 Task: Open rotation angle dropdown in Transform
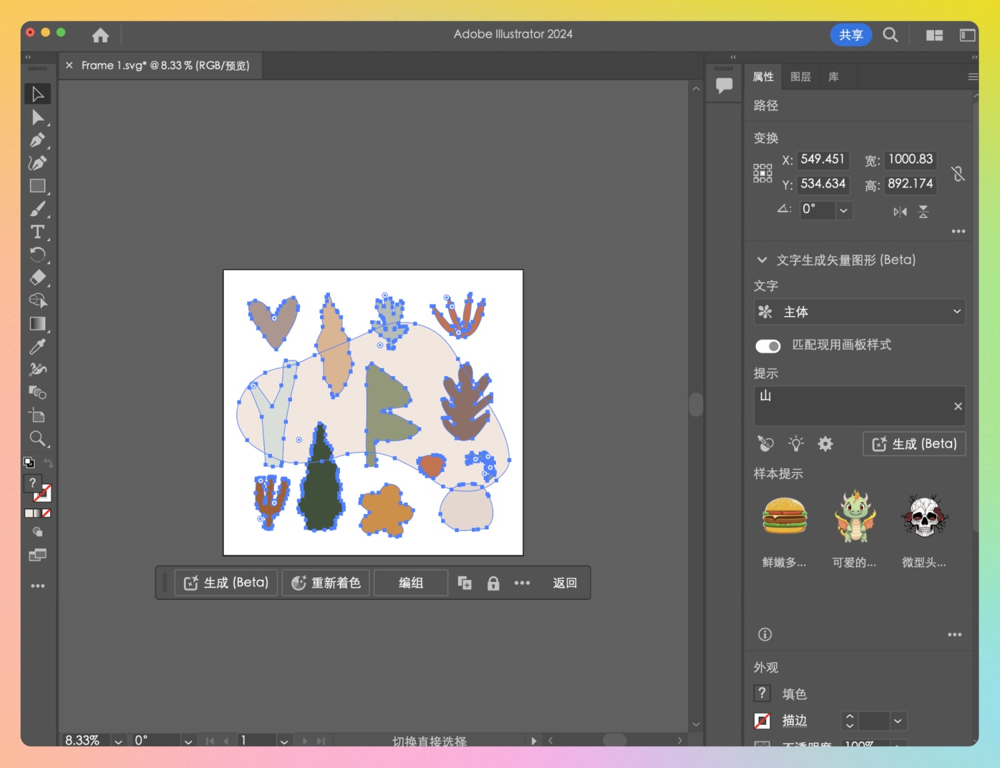[843, 210]
